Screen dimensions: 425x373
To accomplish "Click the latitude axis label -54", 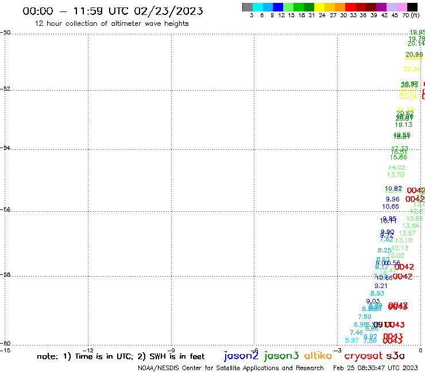I will coord(5,148).
